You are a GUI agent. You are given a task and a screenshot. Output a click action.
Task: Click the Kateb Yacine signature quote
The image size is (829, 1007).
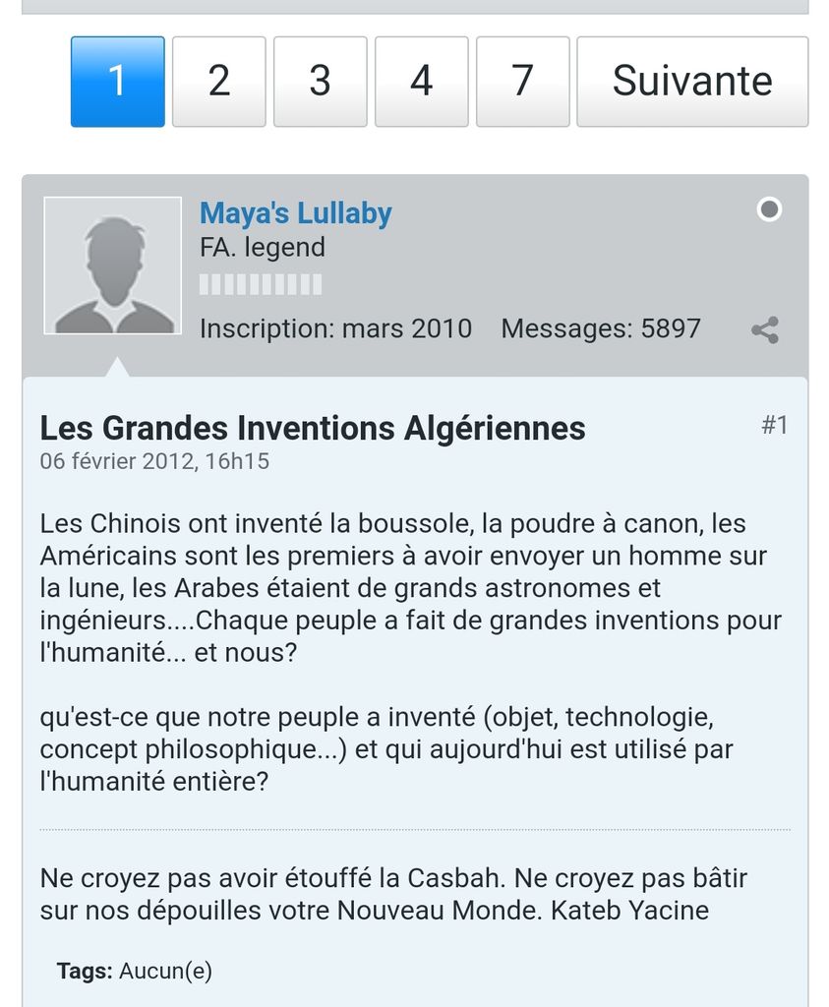coord(374,893)
